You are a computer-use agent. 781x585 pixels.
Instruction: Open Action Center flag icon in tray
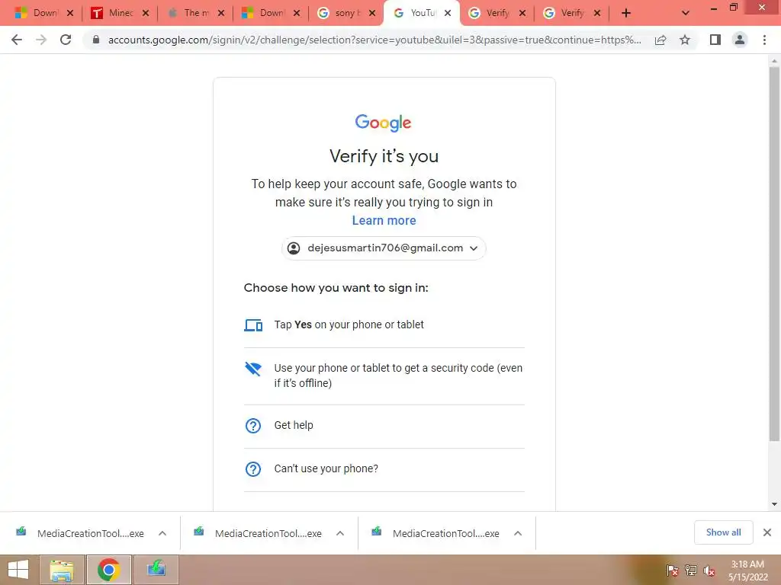tap(673, 570)
